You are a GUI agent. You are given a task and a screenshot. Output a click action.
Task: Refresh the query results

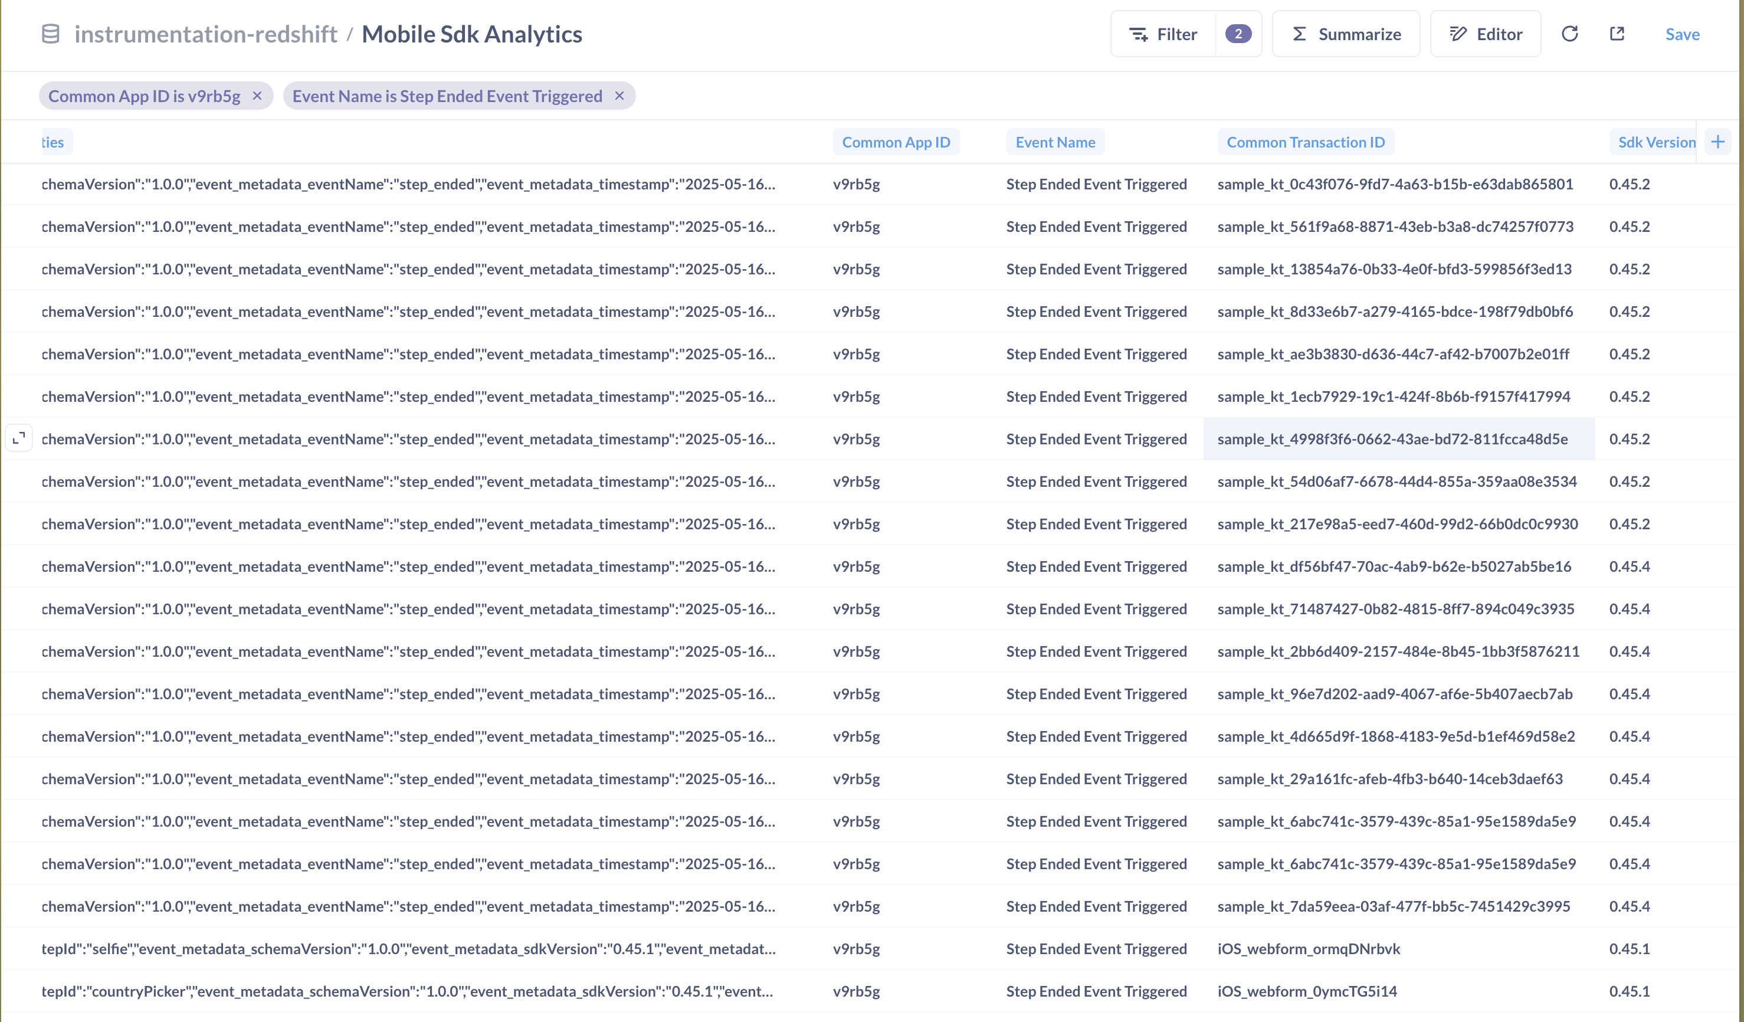tap(1571, 33)
